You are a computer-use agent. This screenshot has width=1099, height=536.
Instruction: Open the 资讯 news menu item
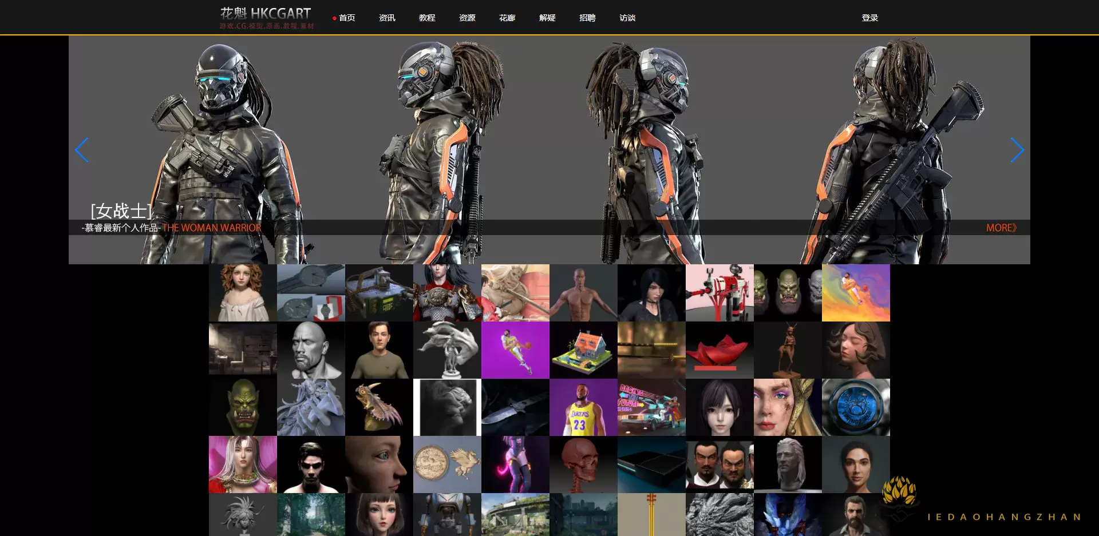coord(387,18)
